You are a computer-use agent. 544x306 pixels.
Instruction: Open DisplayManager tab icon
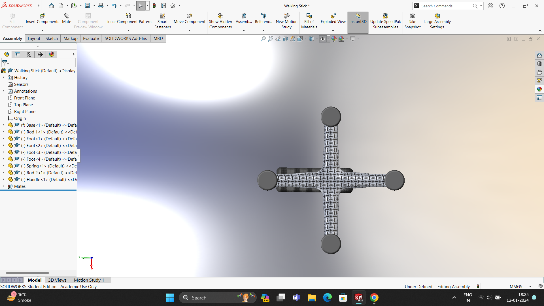[x=52, y=54]
